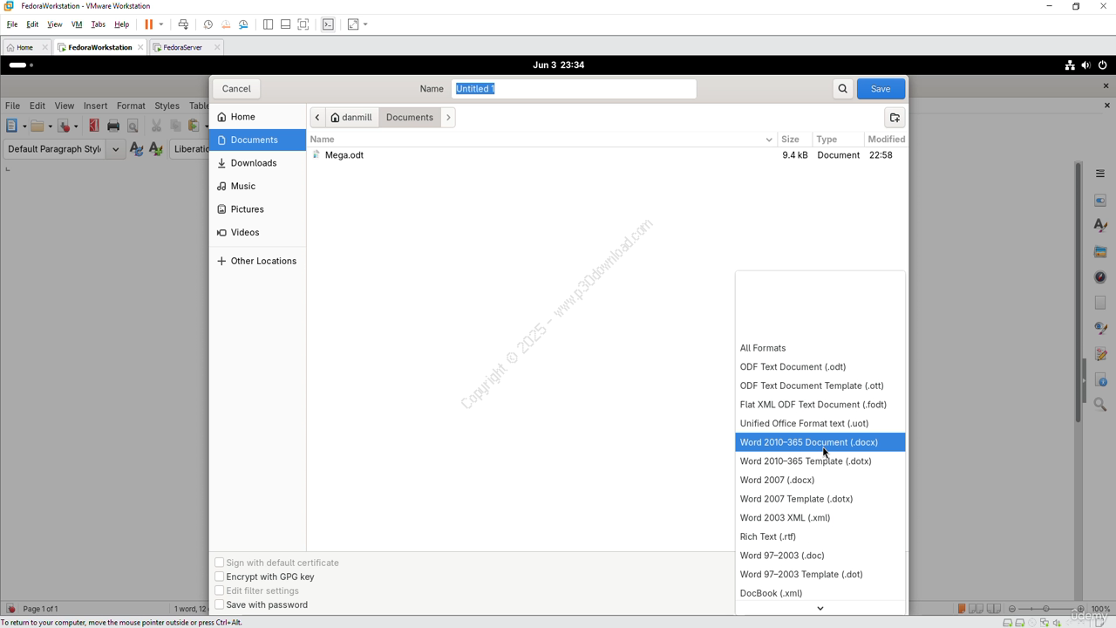Click the blue Save button

[x=881, y=88]
